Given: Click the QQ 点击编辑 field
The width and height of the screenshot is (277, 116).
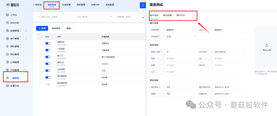Looking at the screenshot, I should pos(229,59).
